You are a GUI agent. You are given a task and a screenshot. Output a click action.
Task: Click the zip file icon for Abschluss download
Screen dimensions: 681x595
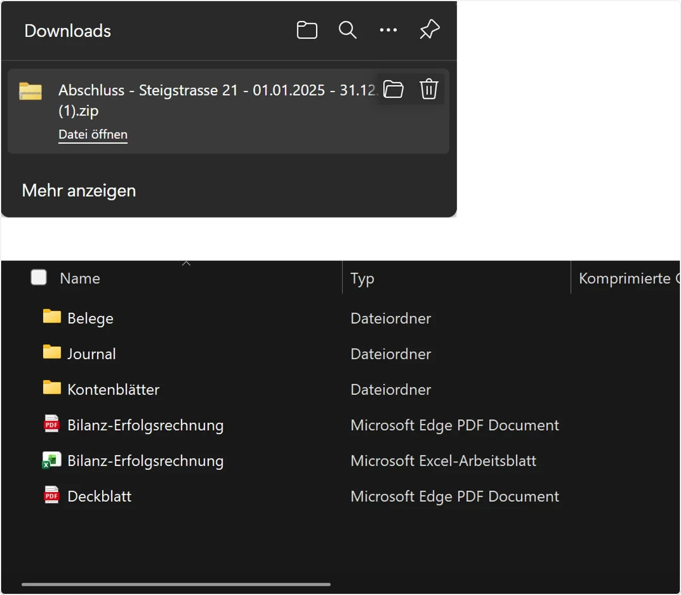[31, 91]
